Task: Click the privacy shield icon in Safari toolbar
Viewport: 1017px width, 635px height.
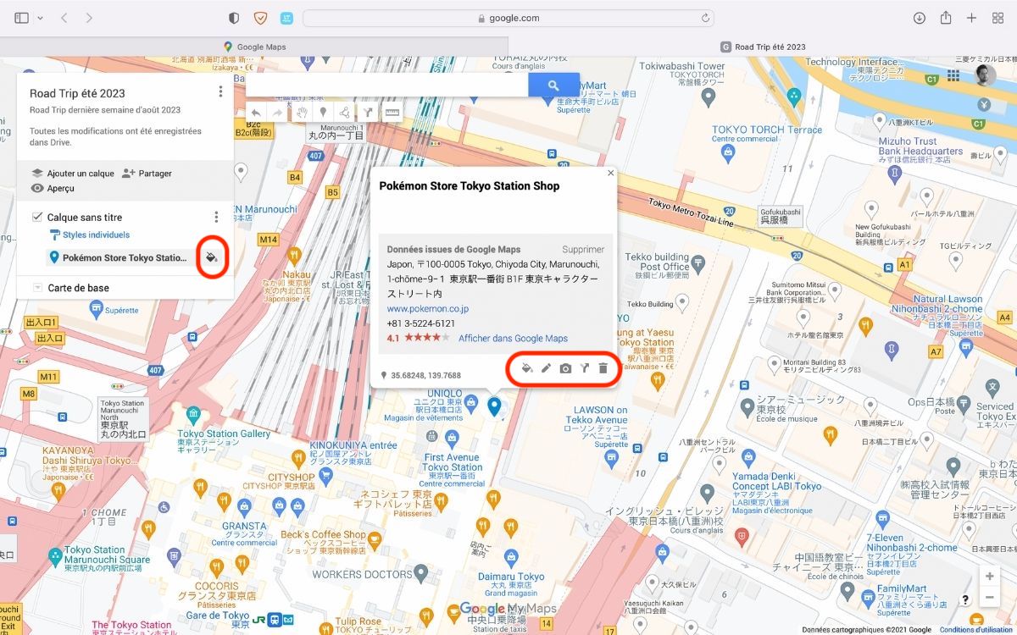Action: click(x=234, y=18)
